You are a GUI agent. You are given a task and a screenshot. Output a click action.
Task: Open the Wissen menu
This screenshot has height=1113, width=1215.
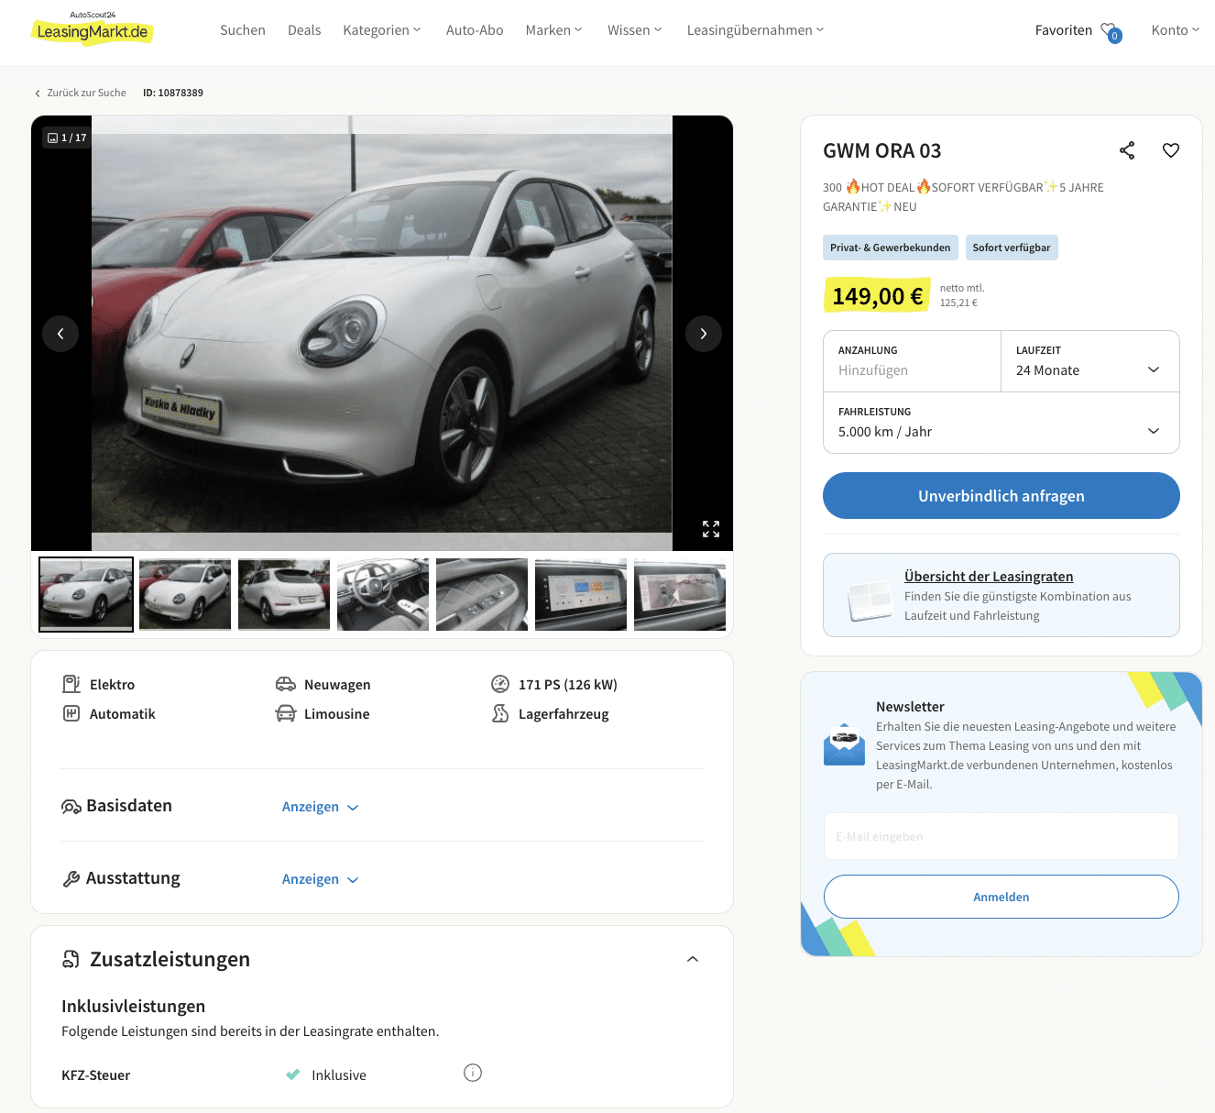tap(634, 30)
